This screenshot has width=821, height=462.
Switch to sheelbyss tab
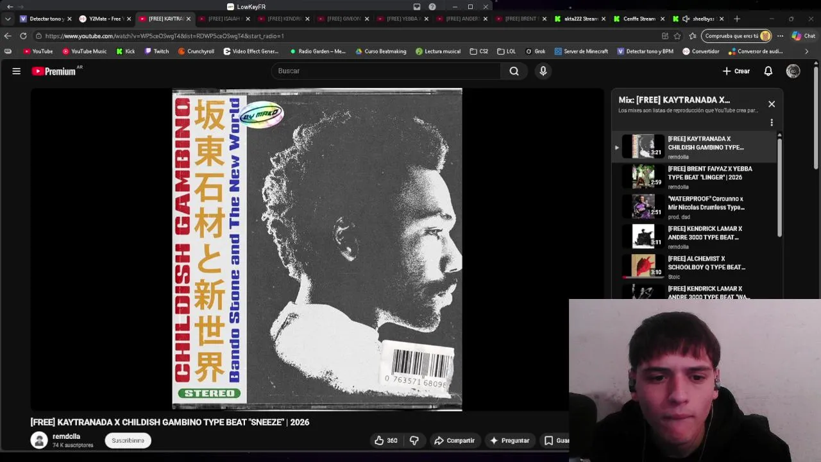point(700,19)
